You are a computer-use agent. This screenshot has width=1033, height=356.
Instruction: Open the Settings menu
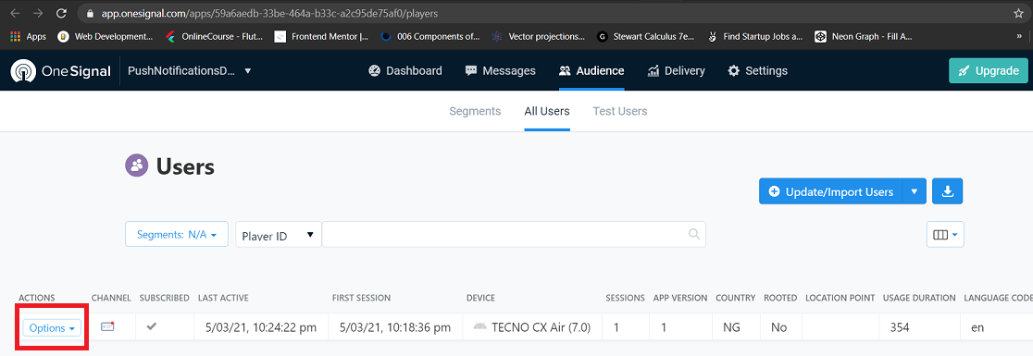757,71
